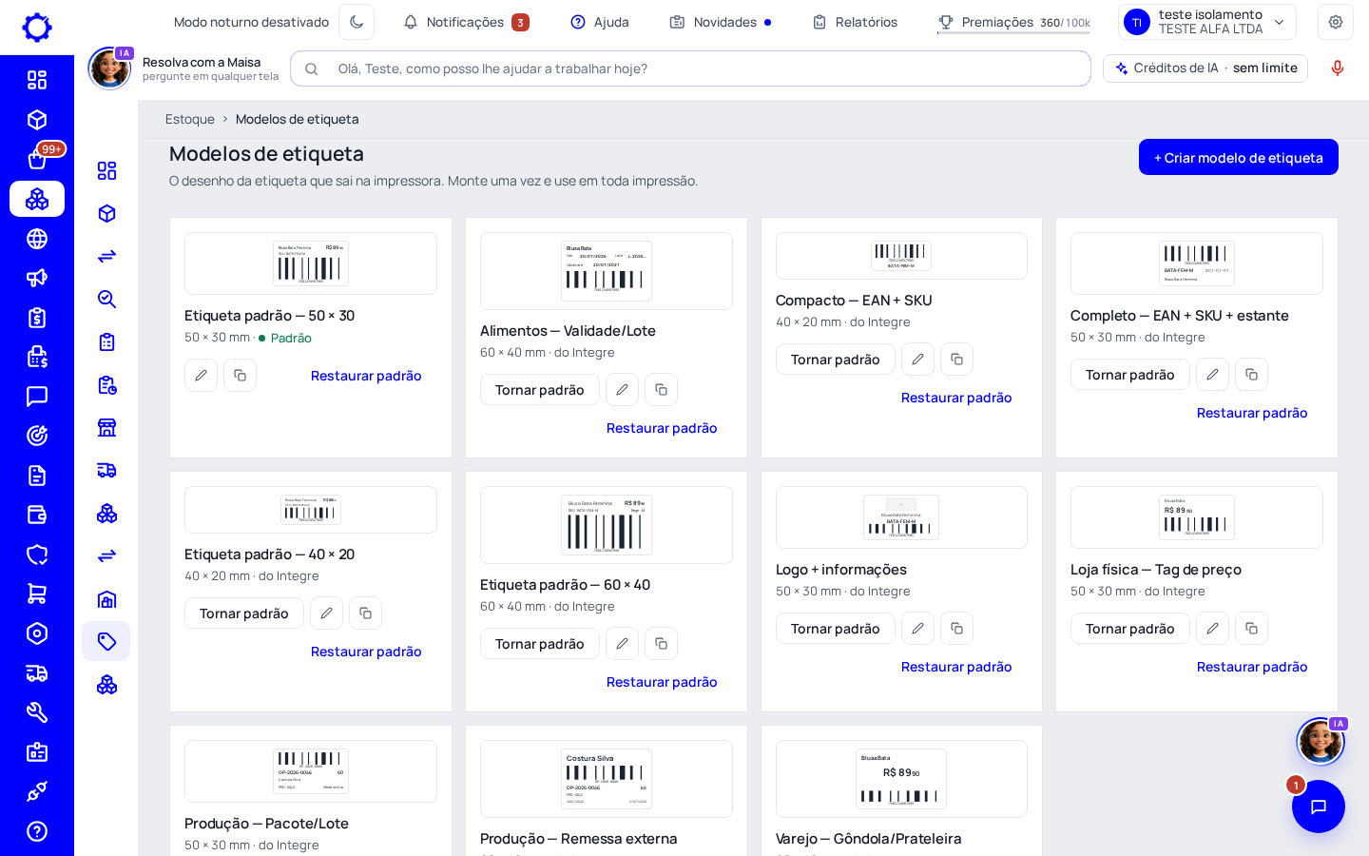Open Premiações trophy section
1369x856 pixels.
[x=1013, y=22]
